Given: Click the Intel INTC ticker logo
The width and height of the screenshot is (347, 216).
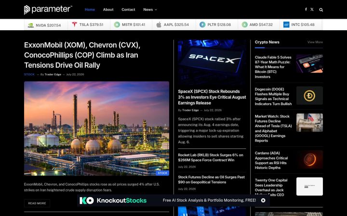Looking at the screenshot, I should click(x=286, y=24).
